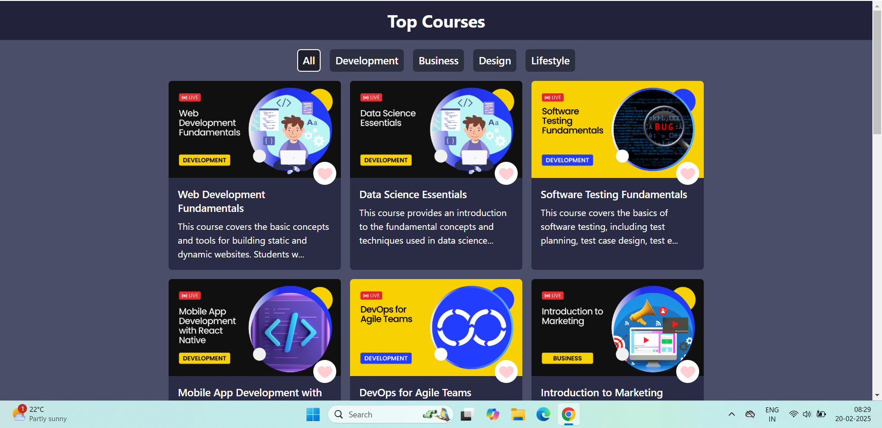Open Copilot from the taskbar

[492, 415]
